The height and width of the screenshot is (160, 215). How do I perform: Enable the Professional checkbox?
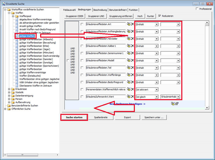[197, 9]
